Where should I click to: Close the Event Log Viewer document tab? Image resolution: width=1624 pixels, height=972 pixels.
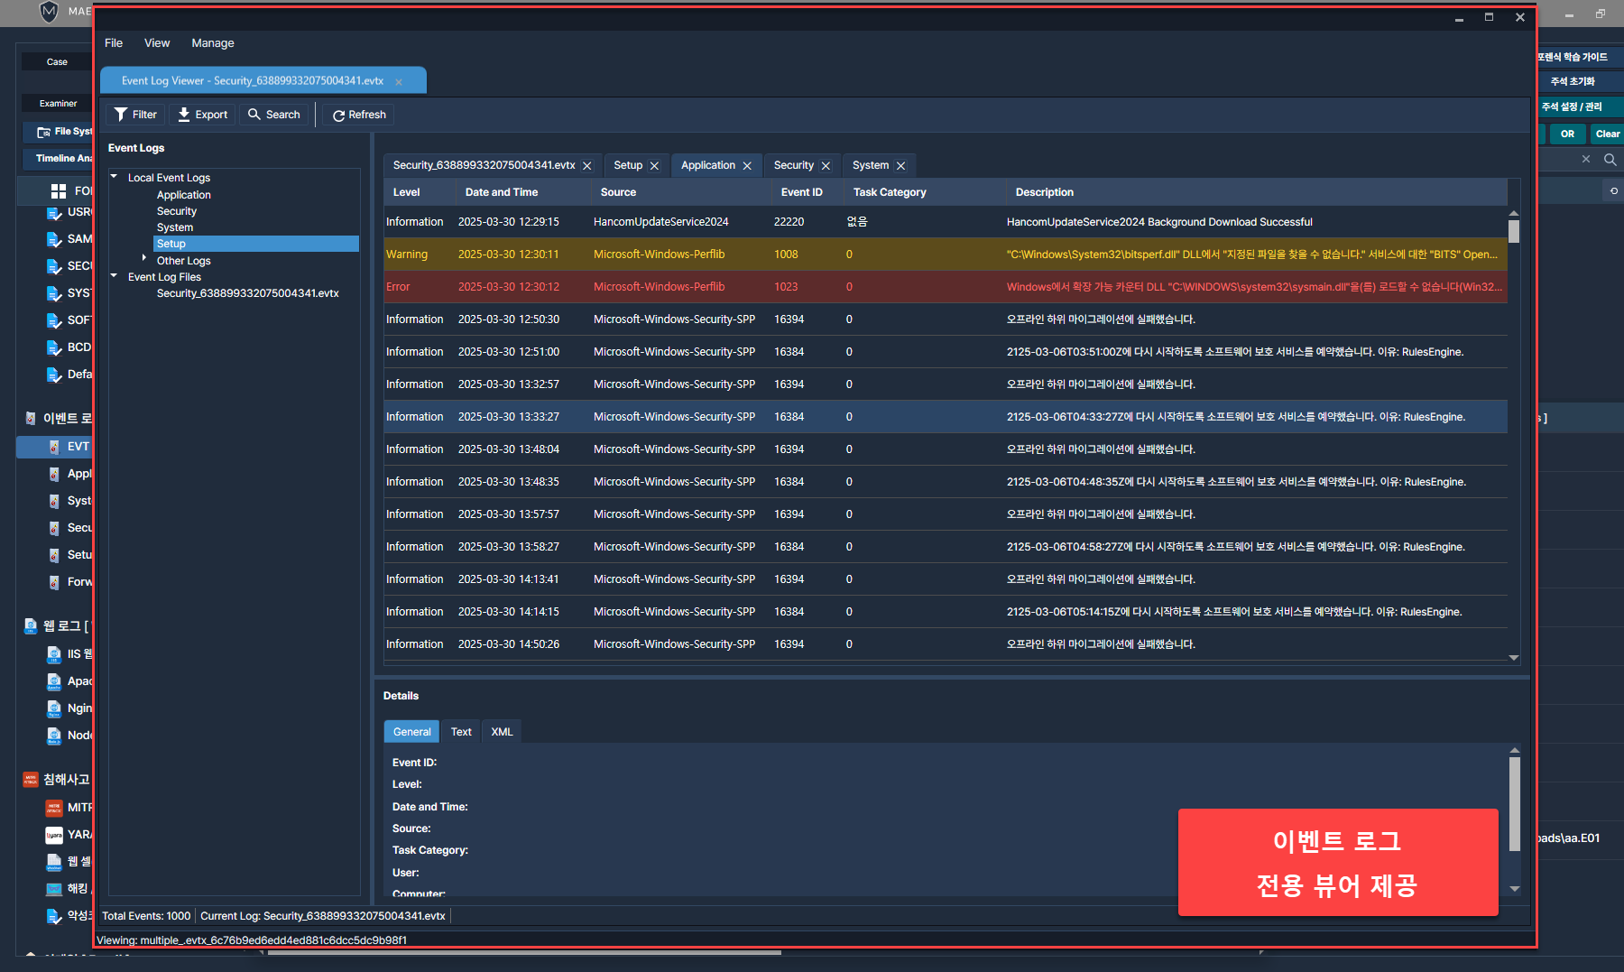click(399, 81)
